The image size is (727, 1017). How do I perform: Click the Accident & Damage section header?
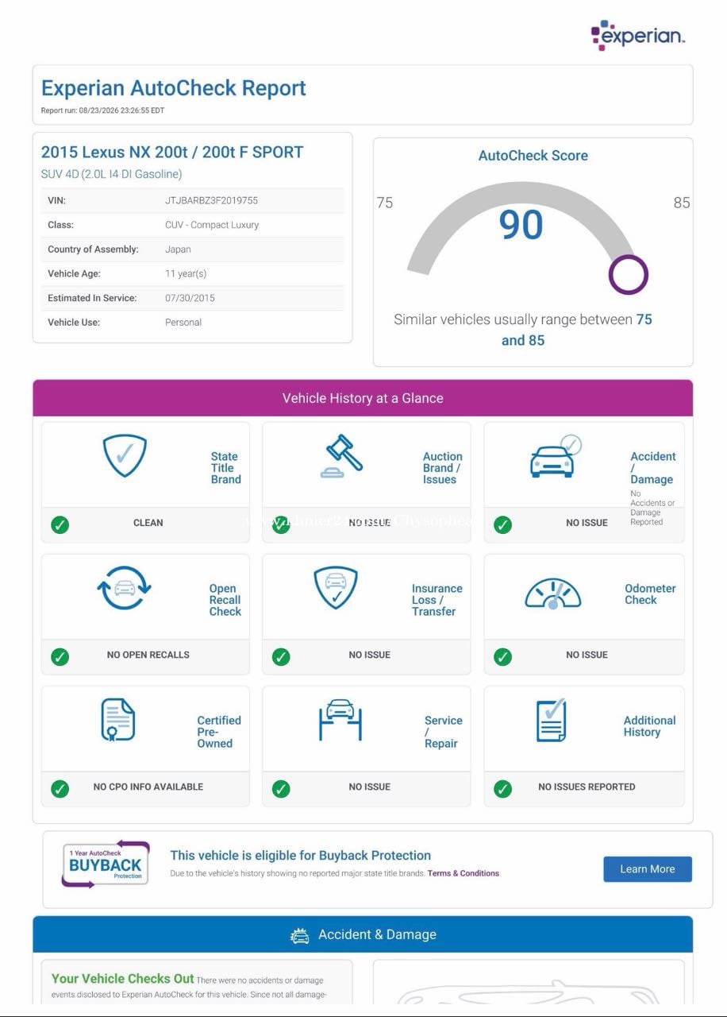(x=363, y=934)
